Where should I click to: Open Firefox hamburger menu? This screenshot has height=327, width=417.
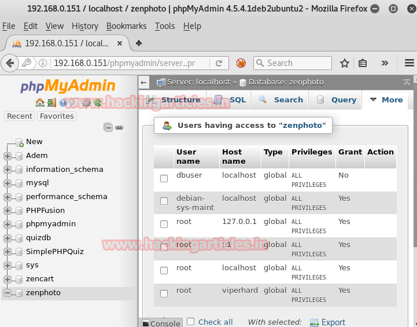coord(409,63)
